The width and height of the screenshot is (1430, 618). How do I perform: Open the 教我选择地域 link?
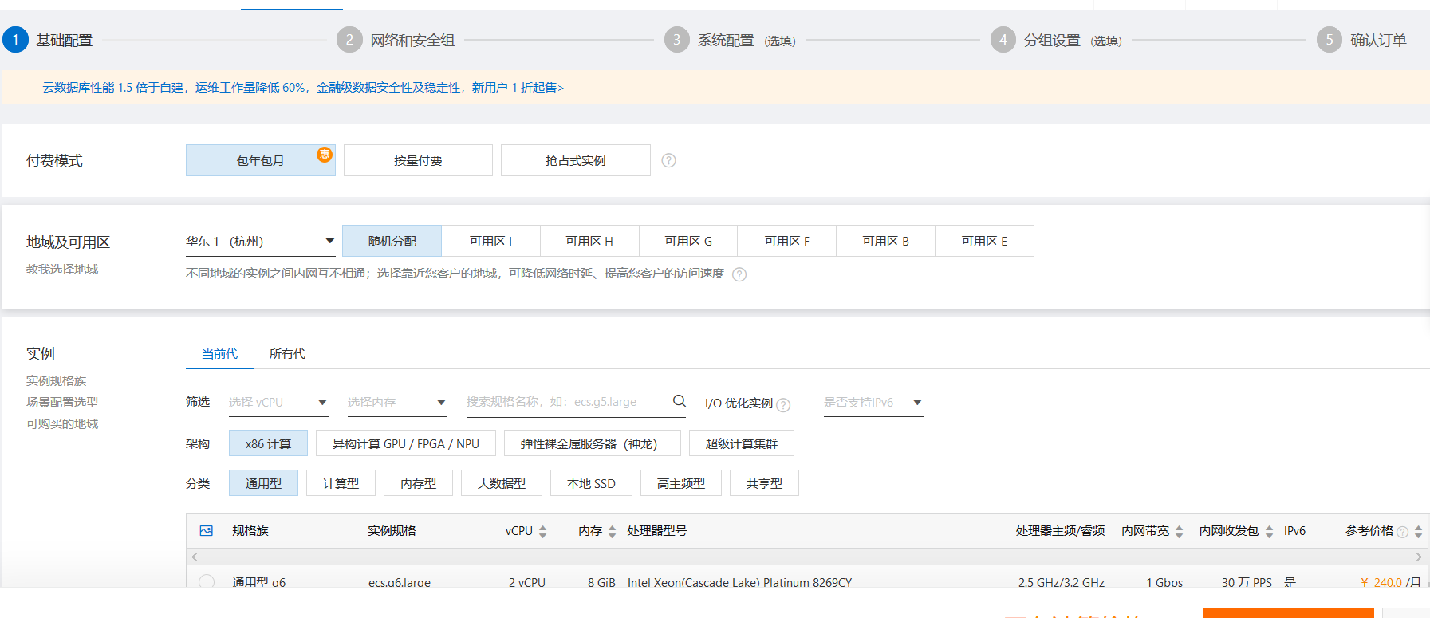62,270
